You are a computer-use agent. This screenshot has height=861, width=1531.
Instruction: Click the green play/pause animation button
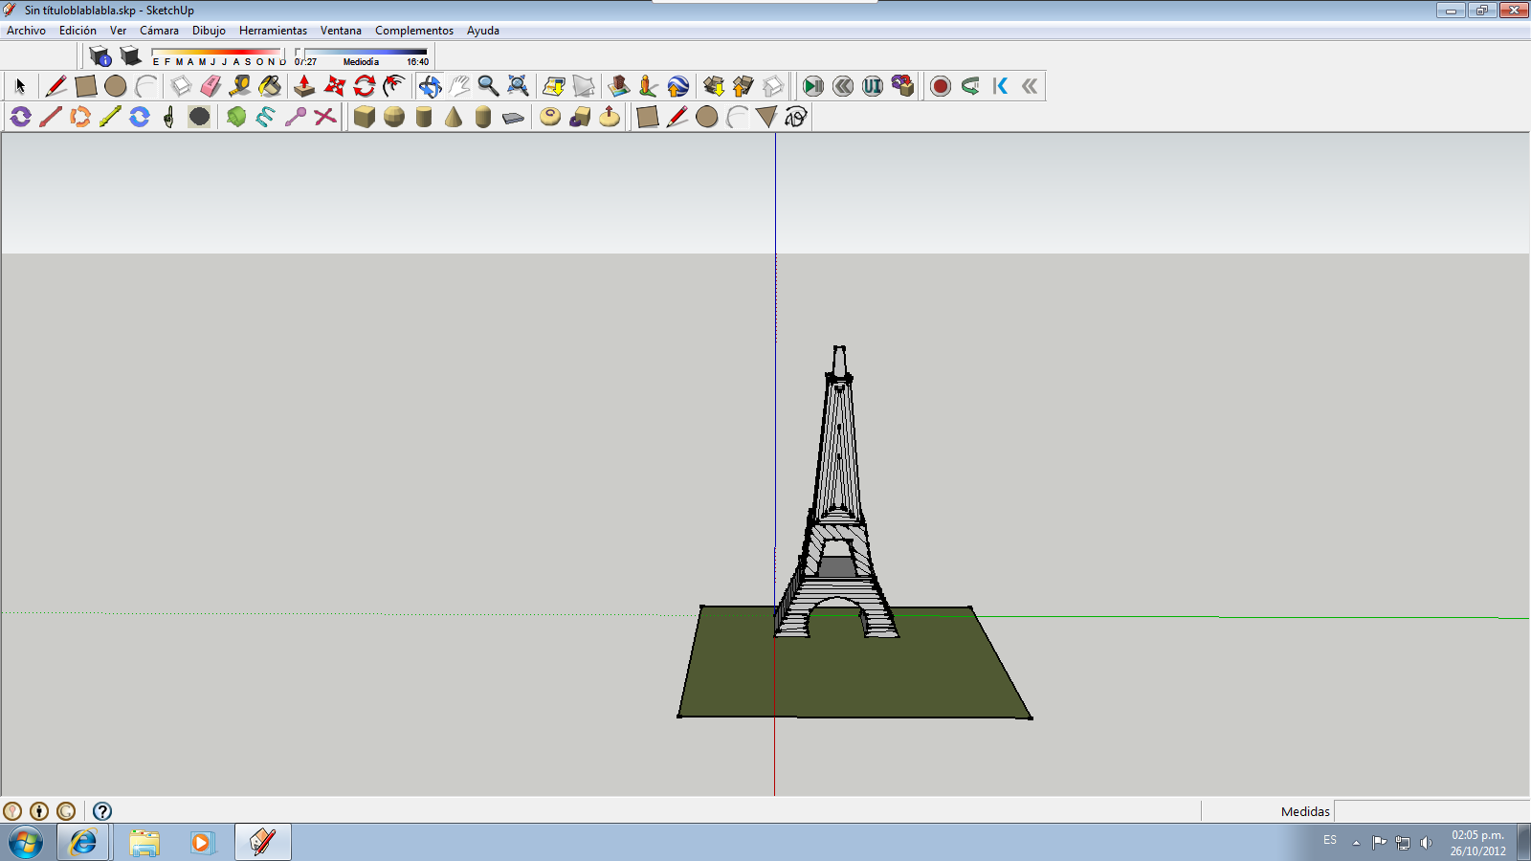coord(813,86)
